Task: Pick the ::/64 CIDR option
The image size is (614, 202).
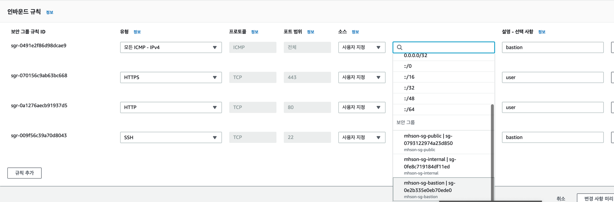Action: tap(442, 109)
